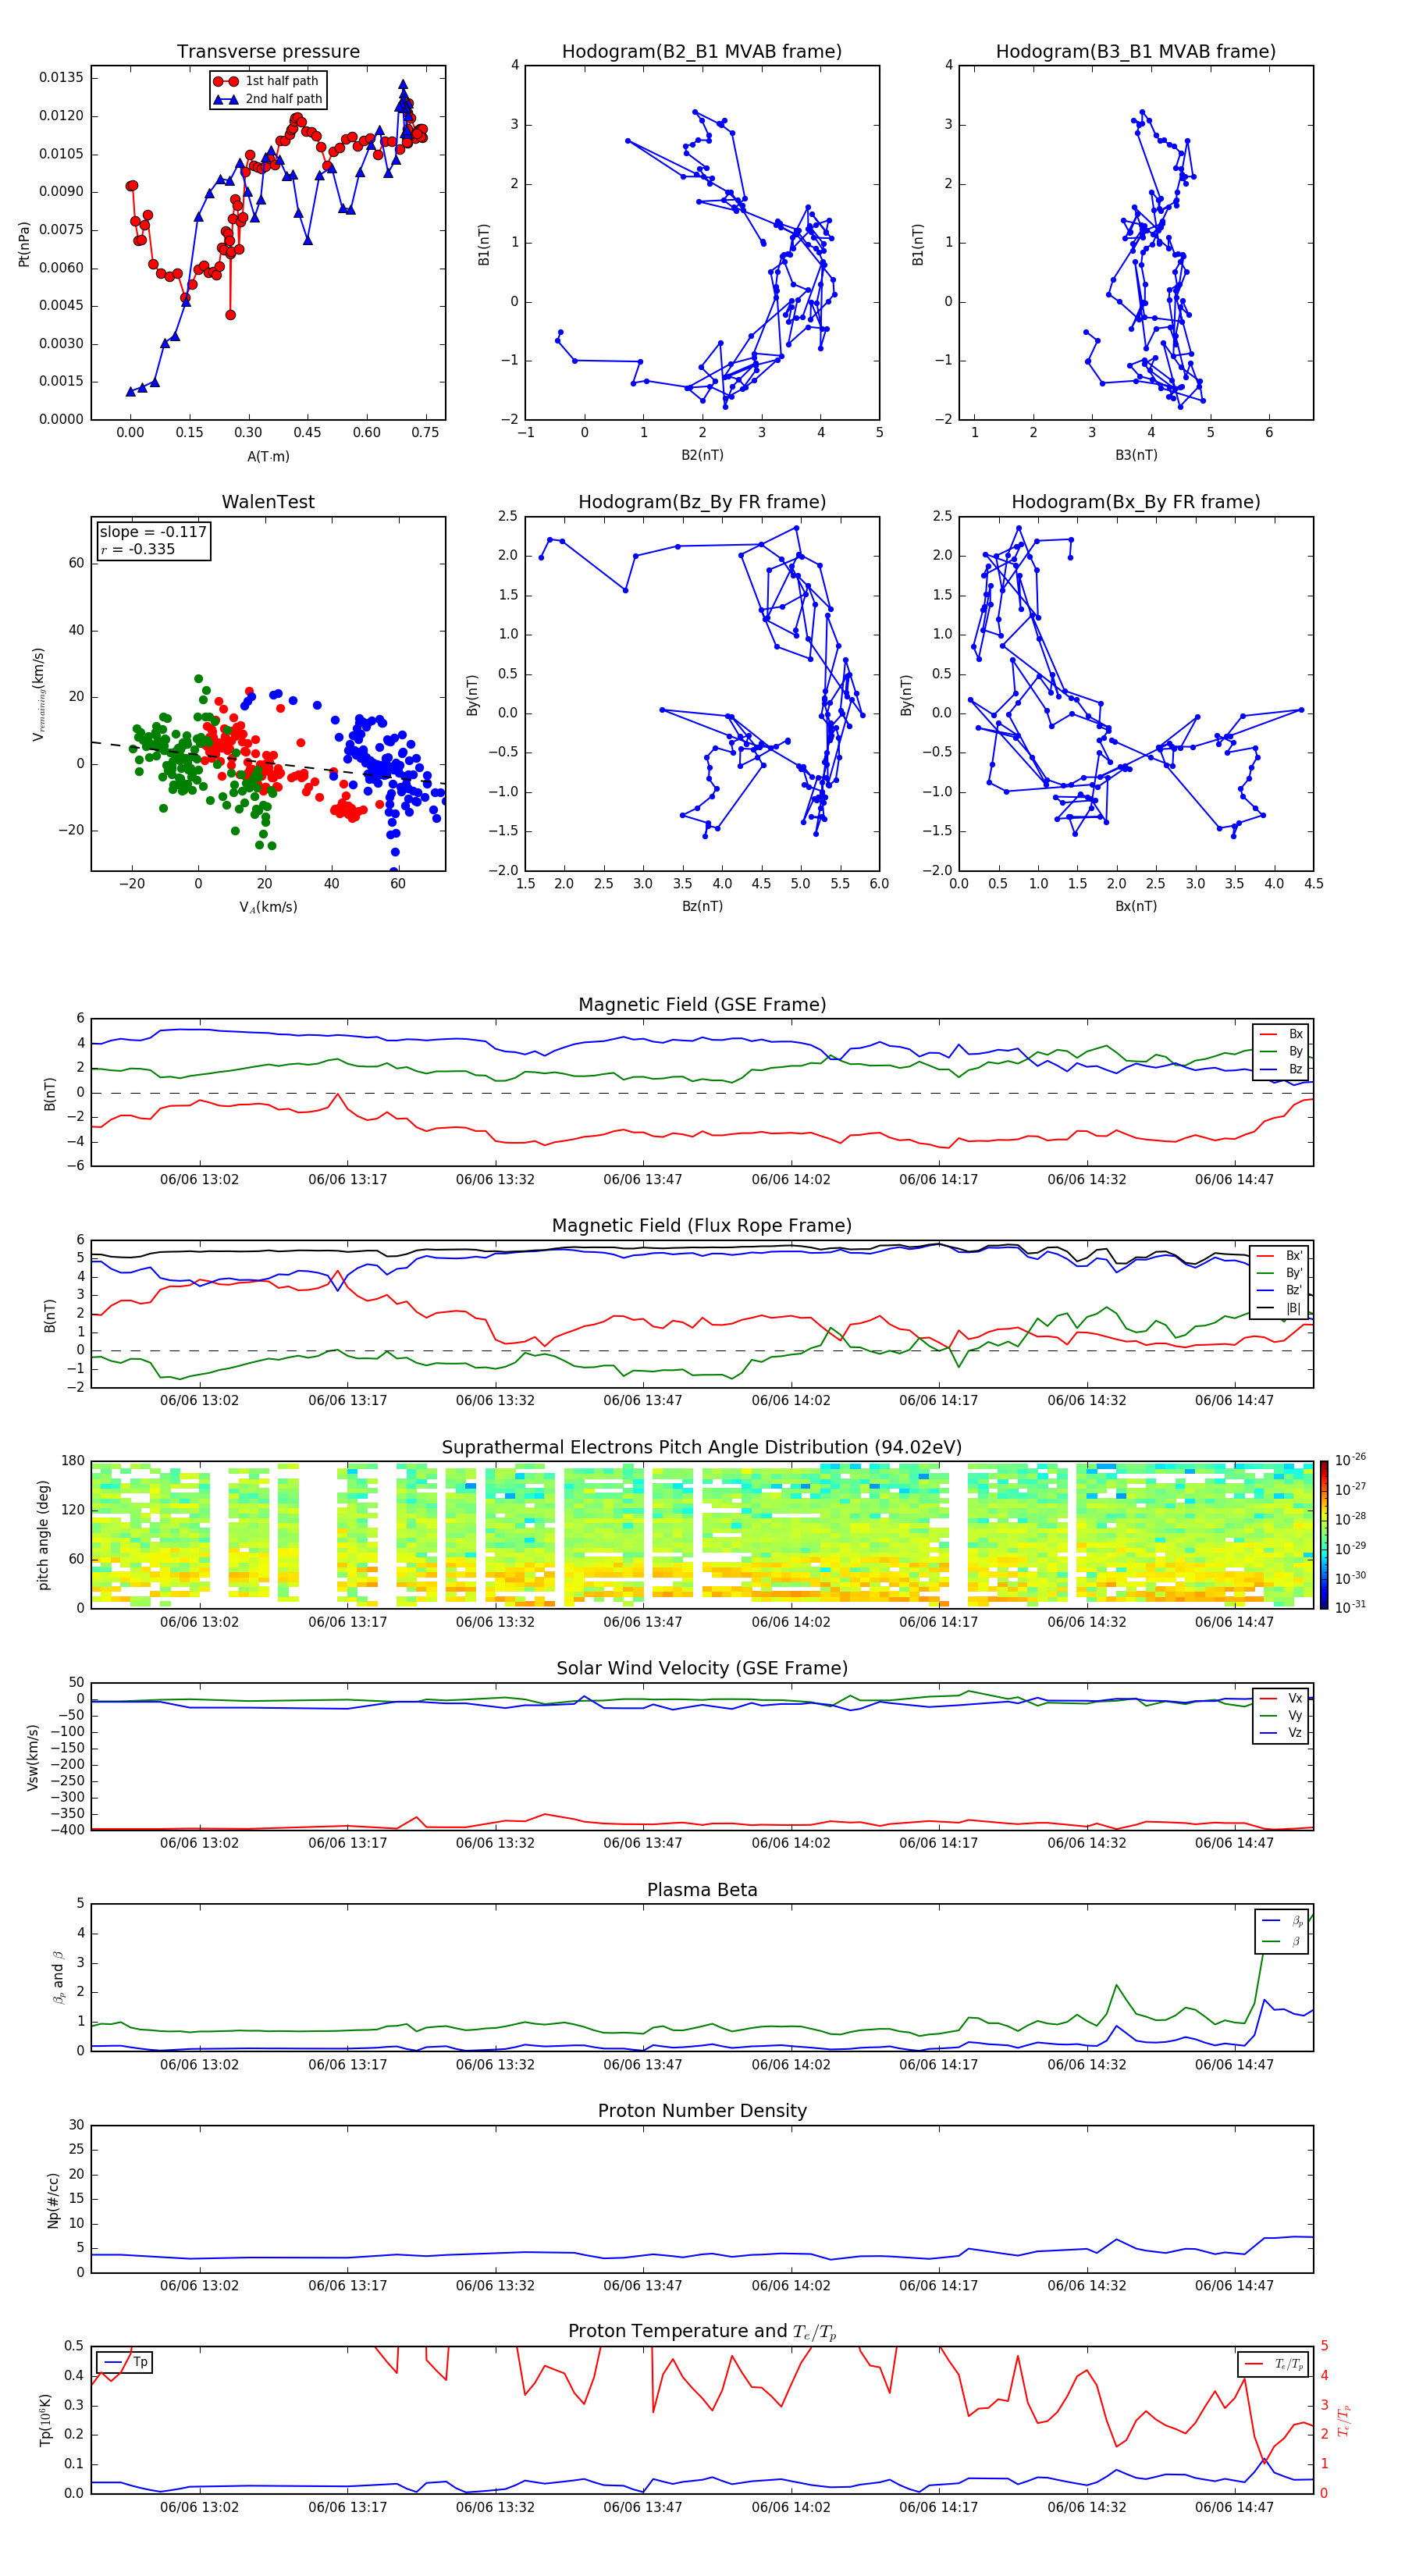The image size is (1405, 2576).
Task: Click the "Bx'" legend entry in Flux Rope panel
Action: (x=1280, y=1256)
